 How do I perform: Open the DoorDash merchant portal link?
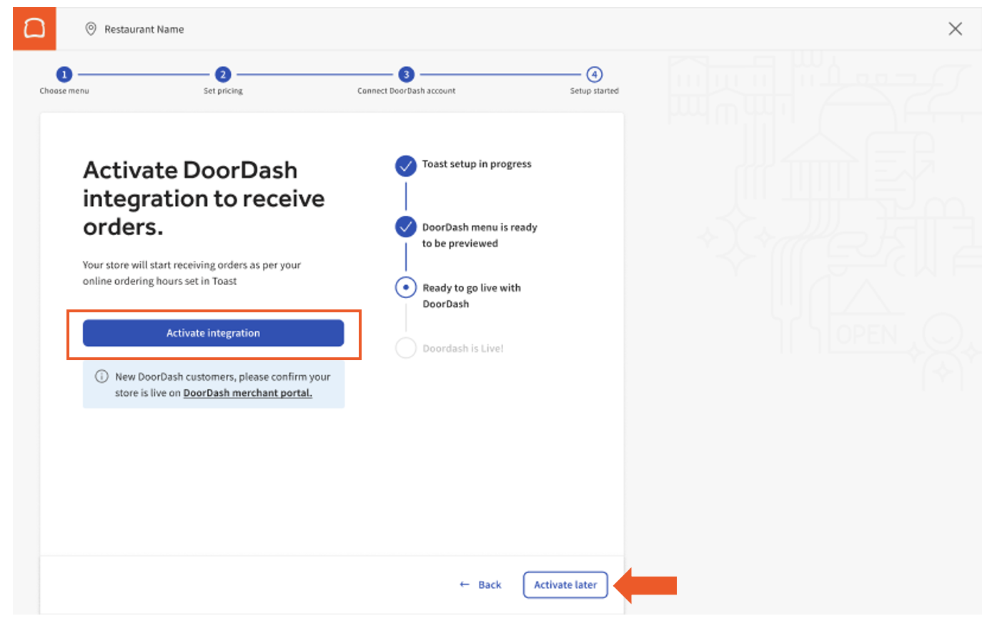coord(248,392)
